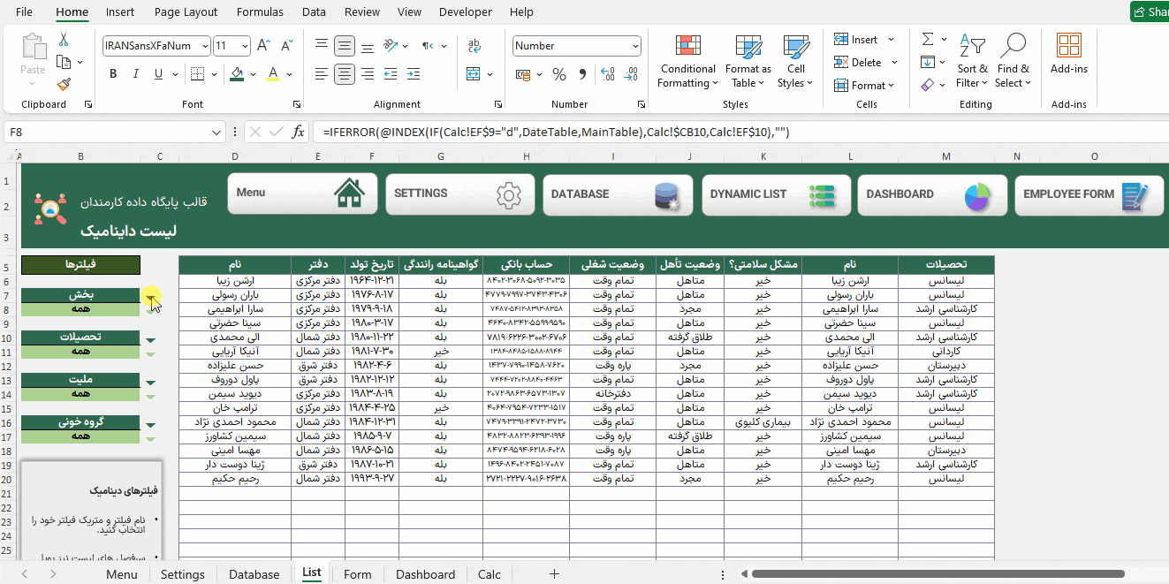This screenshot has height=584, width=1169.
Task: Increase font size with large A
Action: (265, 46)
